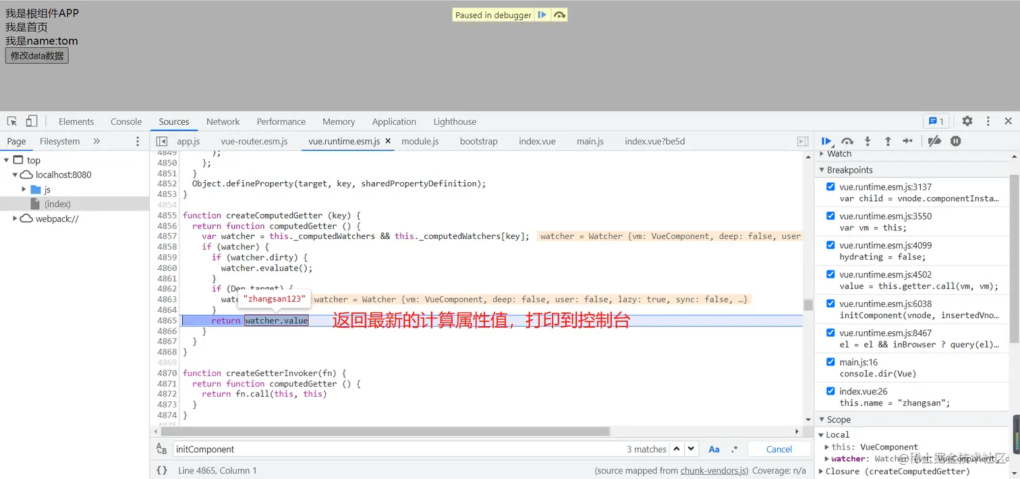
Task: Click the code editor horizontal scrollbar
Action: 385,431
